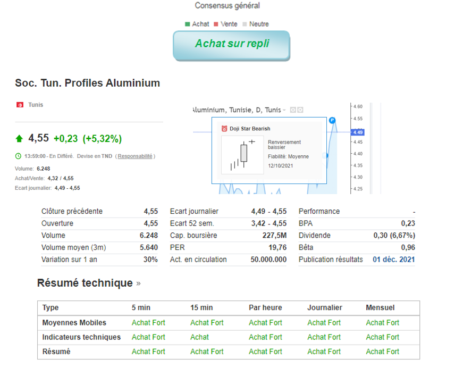This screenshot has height=376, width=463.
Task: Click the blue P pattern marker on chart
Action: point(332,120)
